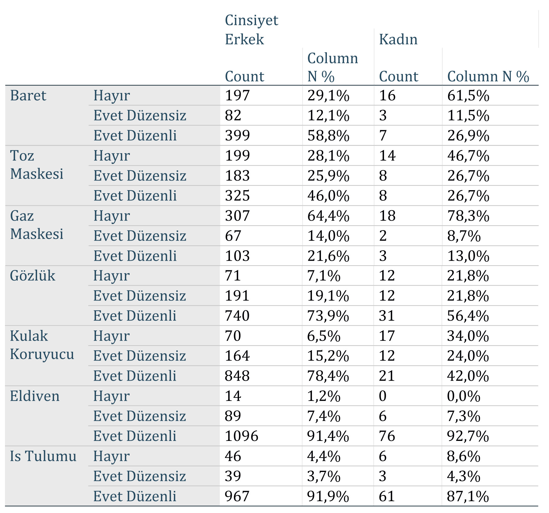Screen dimensions: 549x513
Task: Select the Kadın column group header
Action: click(x=398, y=39)
